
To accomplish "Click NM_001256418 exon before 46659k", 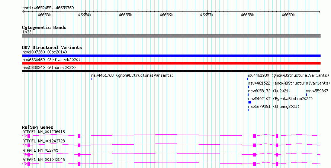I will click(277, 136).
